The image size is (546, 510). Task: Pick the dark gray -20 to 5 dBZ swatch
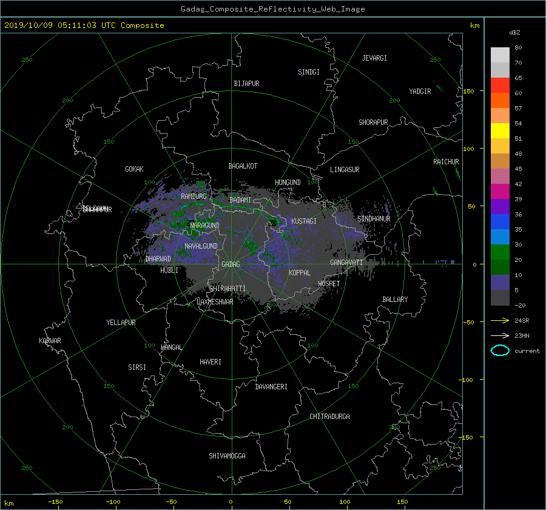500,298
